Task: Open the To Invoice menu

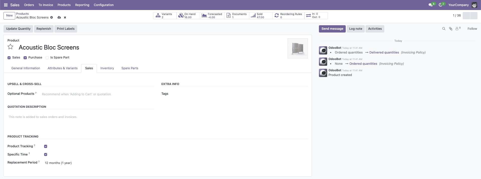Action: (x=46, y=5)
